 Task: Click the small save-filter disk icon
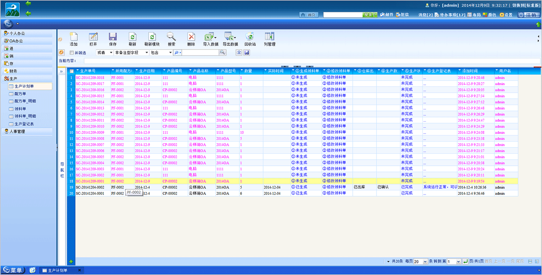[x=247, y=53]
